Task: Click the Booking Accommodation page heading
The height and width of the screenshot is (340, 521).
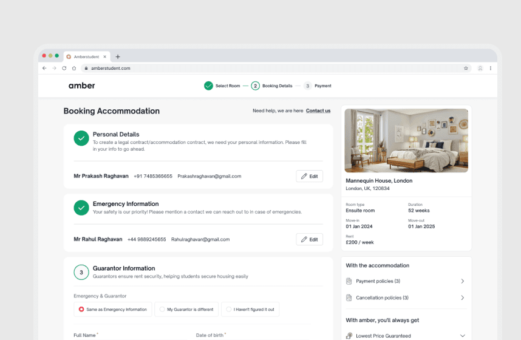Action: pos(112,111)
